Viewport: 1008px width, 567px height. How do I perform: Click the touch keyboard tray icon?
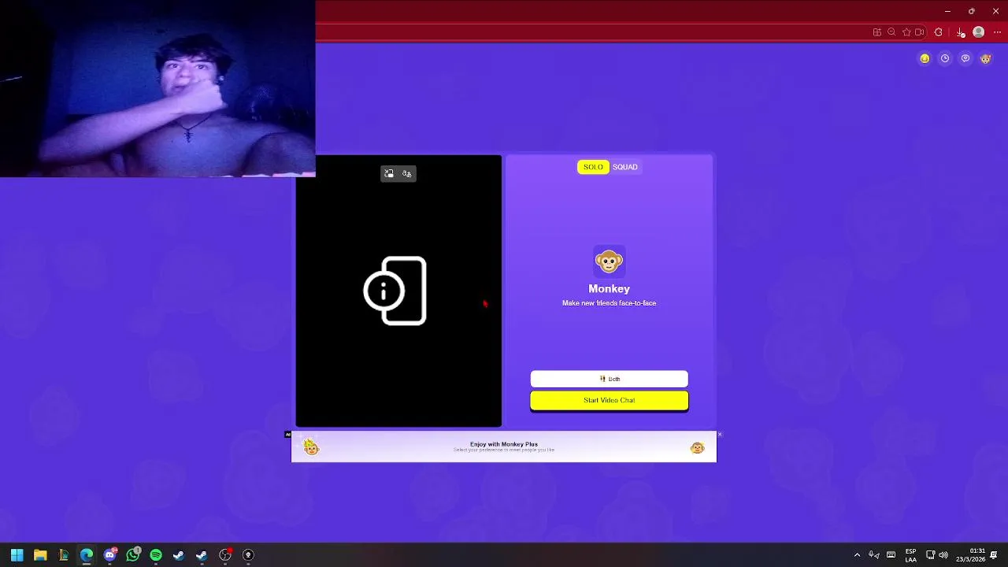coord(891,555)
